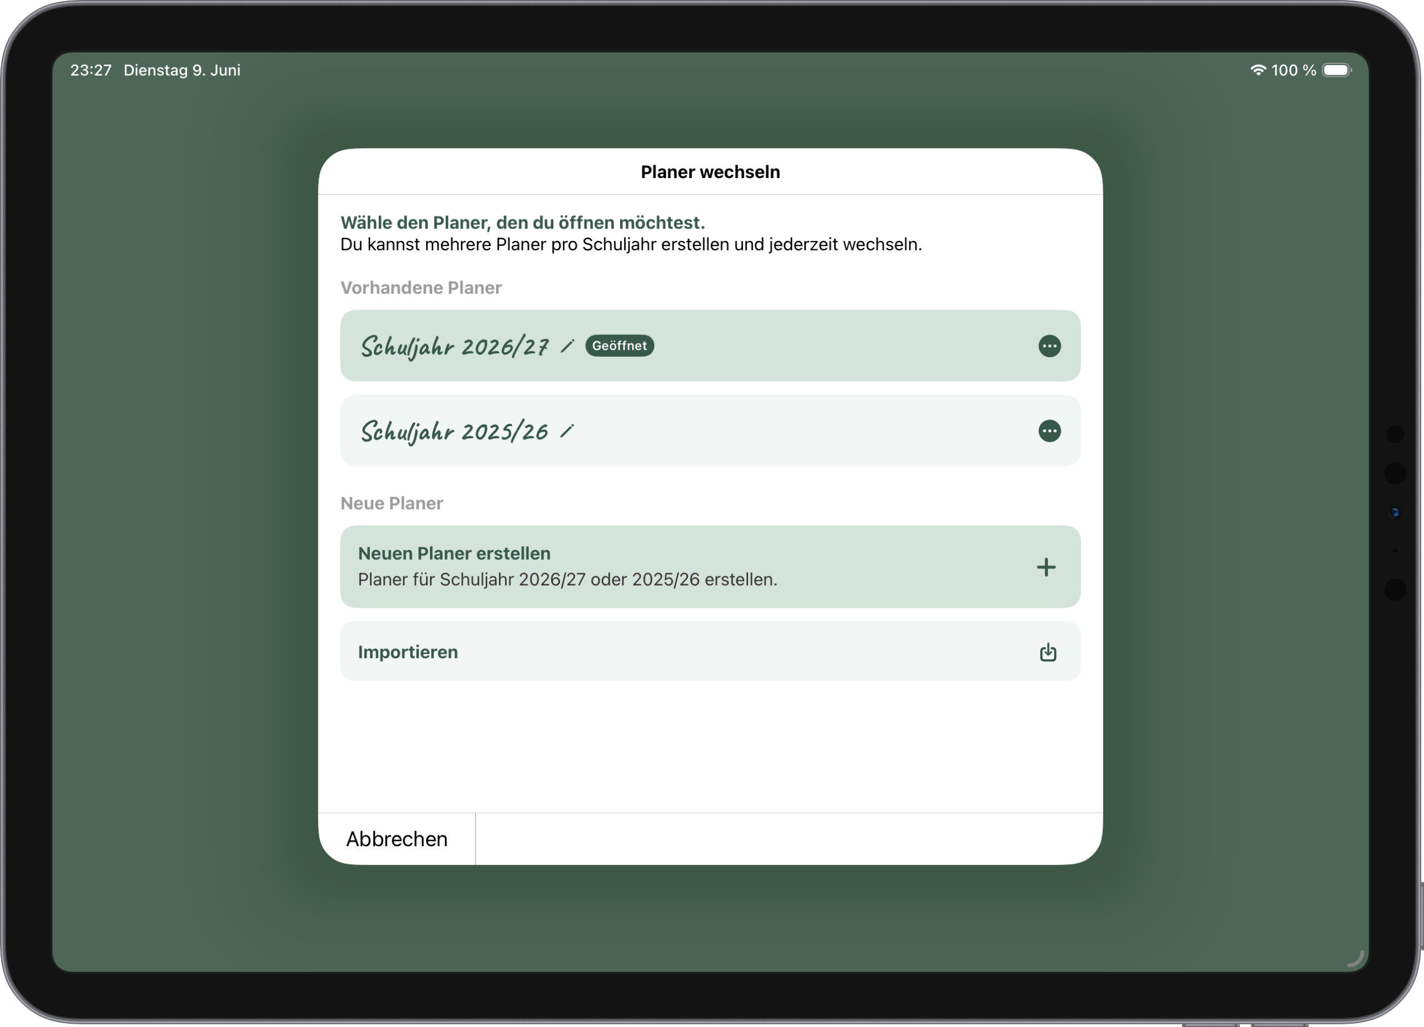1424x1027 pixels.
Task: Edit name of Schuljahr 2026/27 pencil icon
Action: click(x=567, y=346)
